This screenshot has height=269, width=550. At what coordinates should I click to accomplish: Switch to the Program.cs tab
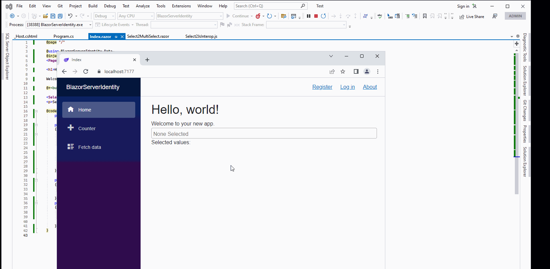[64, 36]
